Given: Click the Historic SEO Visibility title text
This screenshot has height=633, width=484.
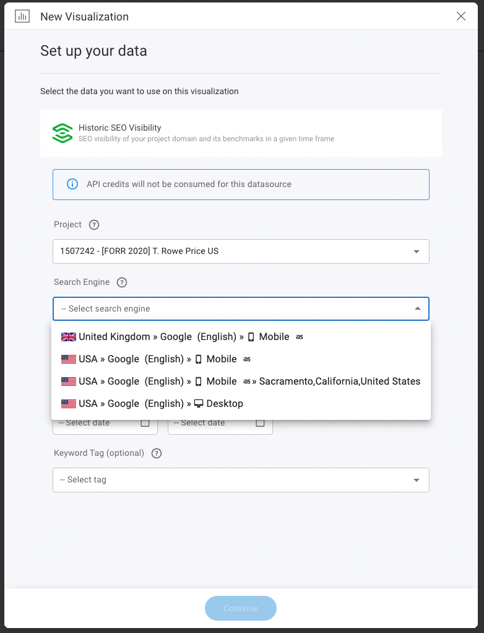Looking at the screenshot, I should (120, 128).
